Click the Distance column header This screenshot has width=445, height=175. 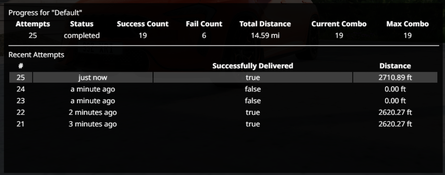point(395,66)
